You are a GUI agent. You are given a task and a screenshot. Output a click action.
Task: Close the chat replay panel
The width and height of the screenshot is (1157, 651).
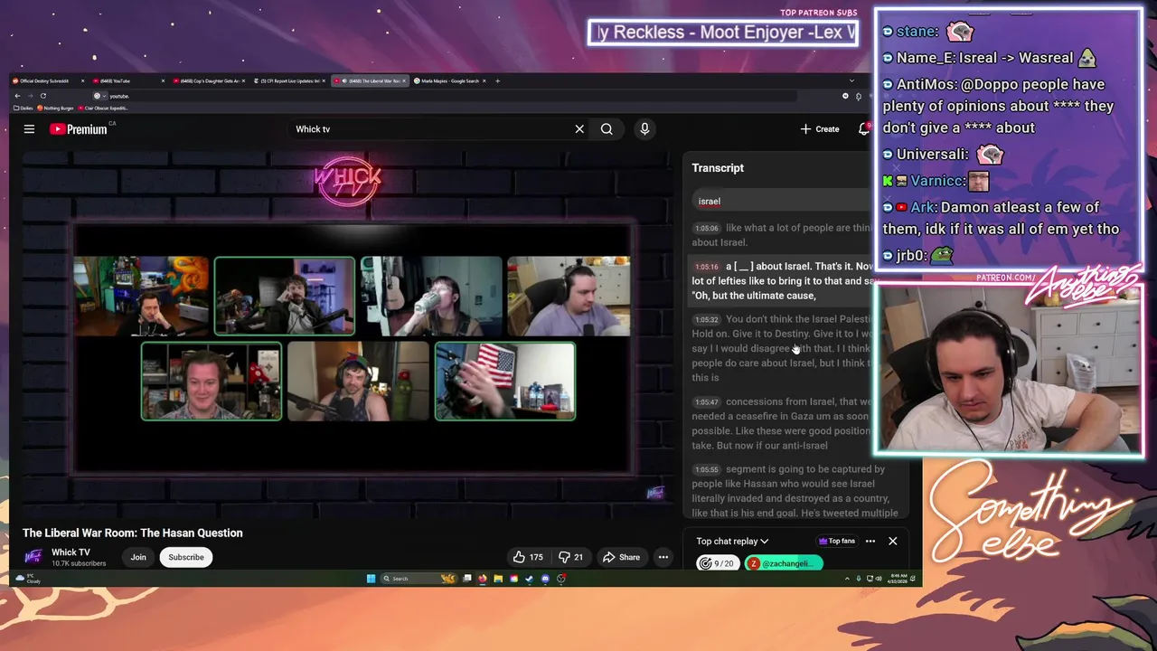click(x=893, y=541)
